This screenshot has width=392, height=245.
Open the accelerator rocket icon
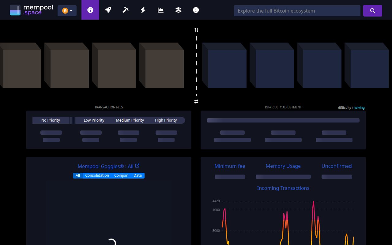pos(108,10)
